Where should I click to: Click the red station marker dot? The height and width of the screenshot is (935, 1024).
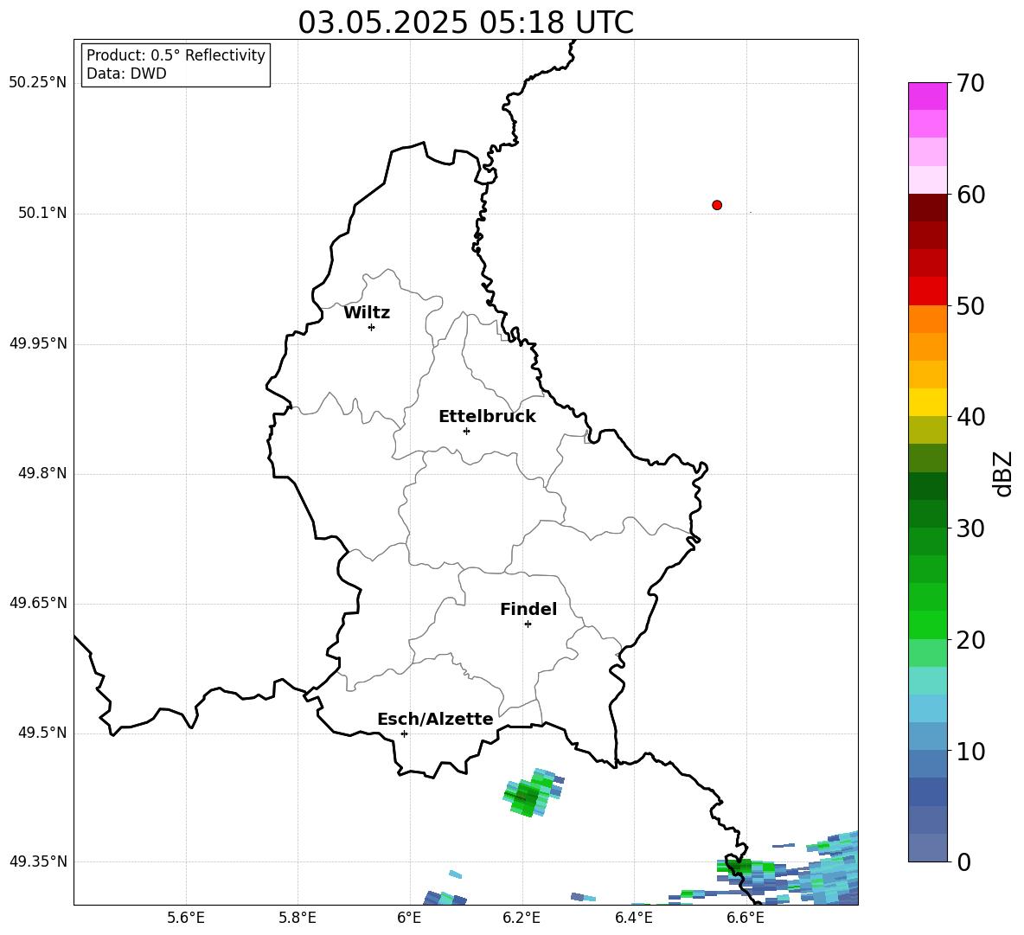click(x=717, y=205)
